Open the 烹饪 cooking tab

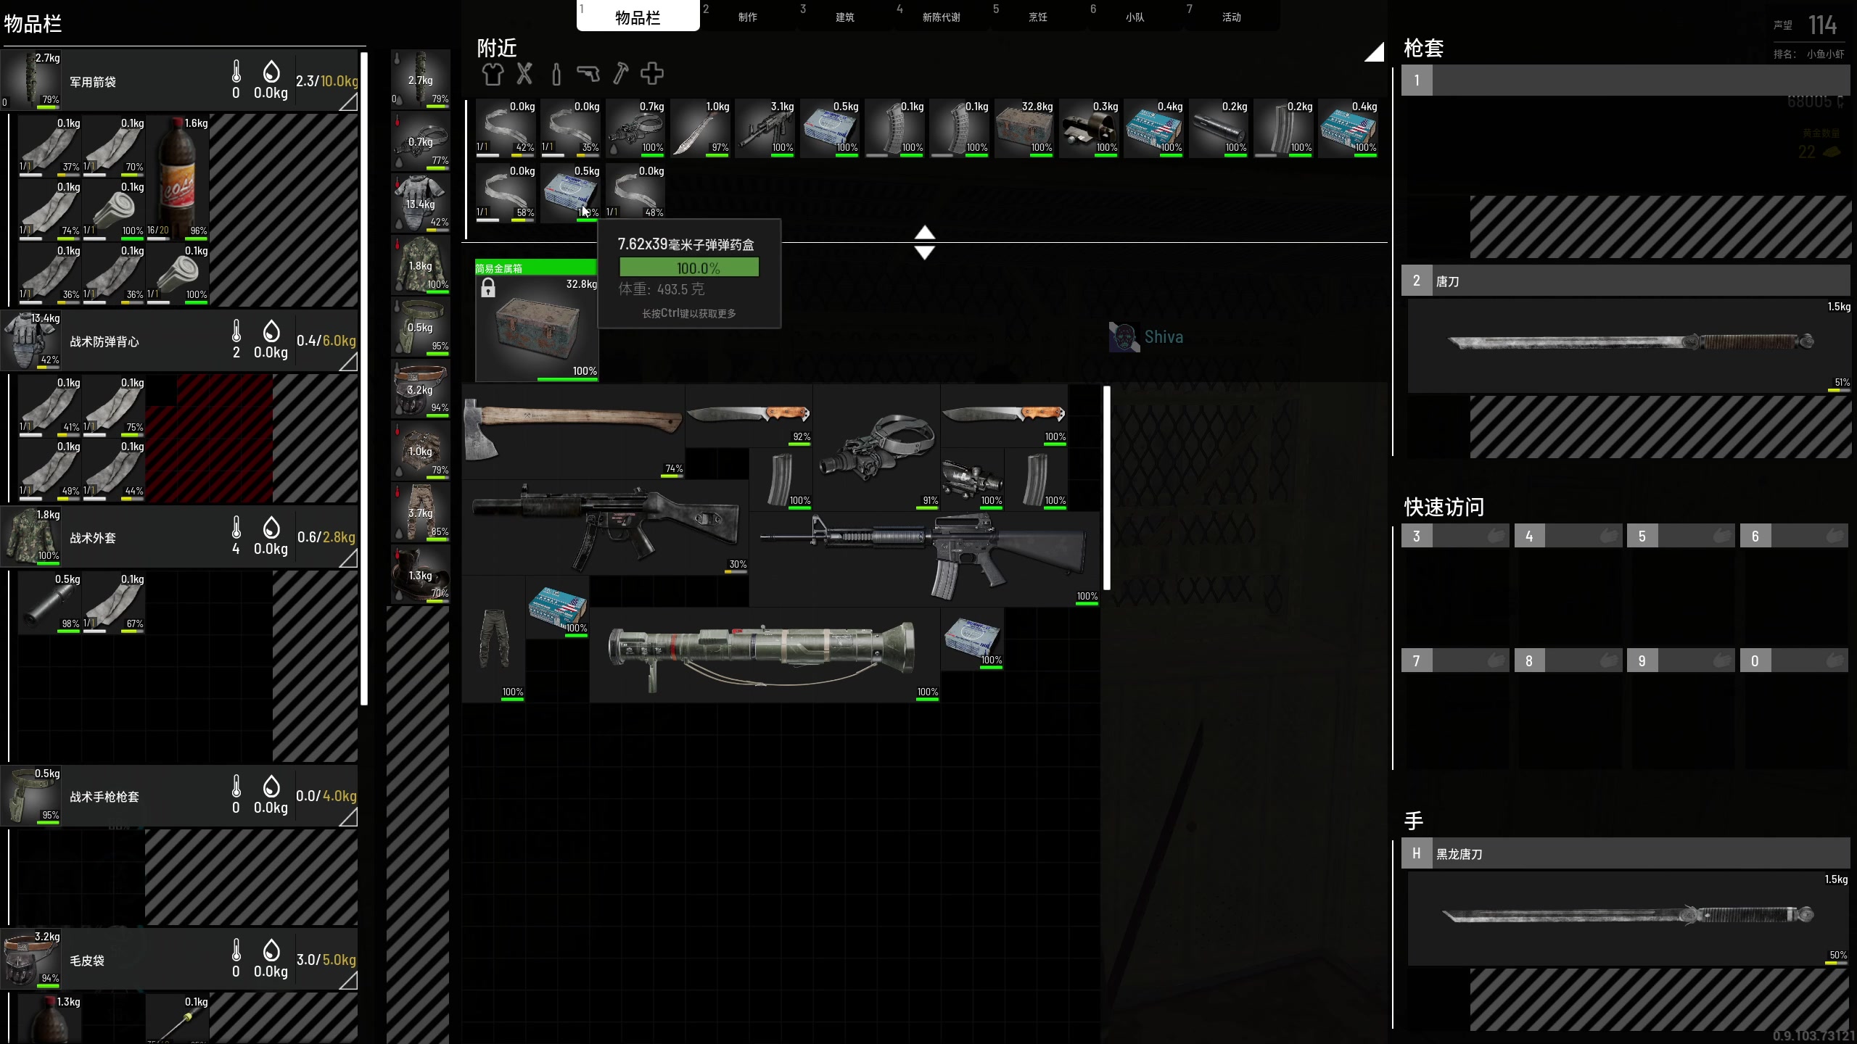[1037, 17]
